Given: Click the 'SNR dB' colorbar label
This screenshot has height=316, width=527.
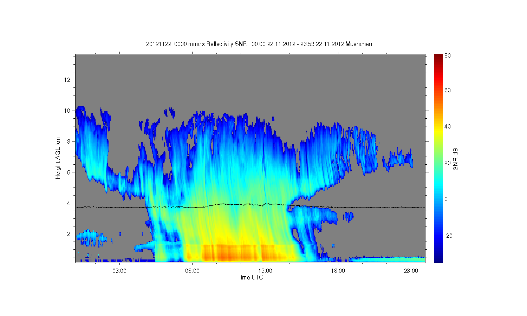Looking at the screenshot, I should [455, 159].
